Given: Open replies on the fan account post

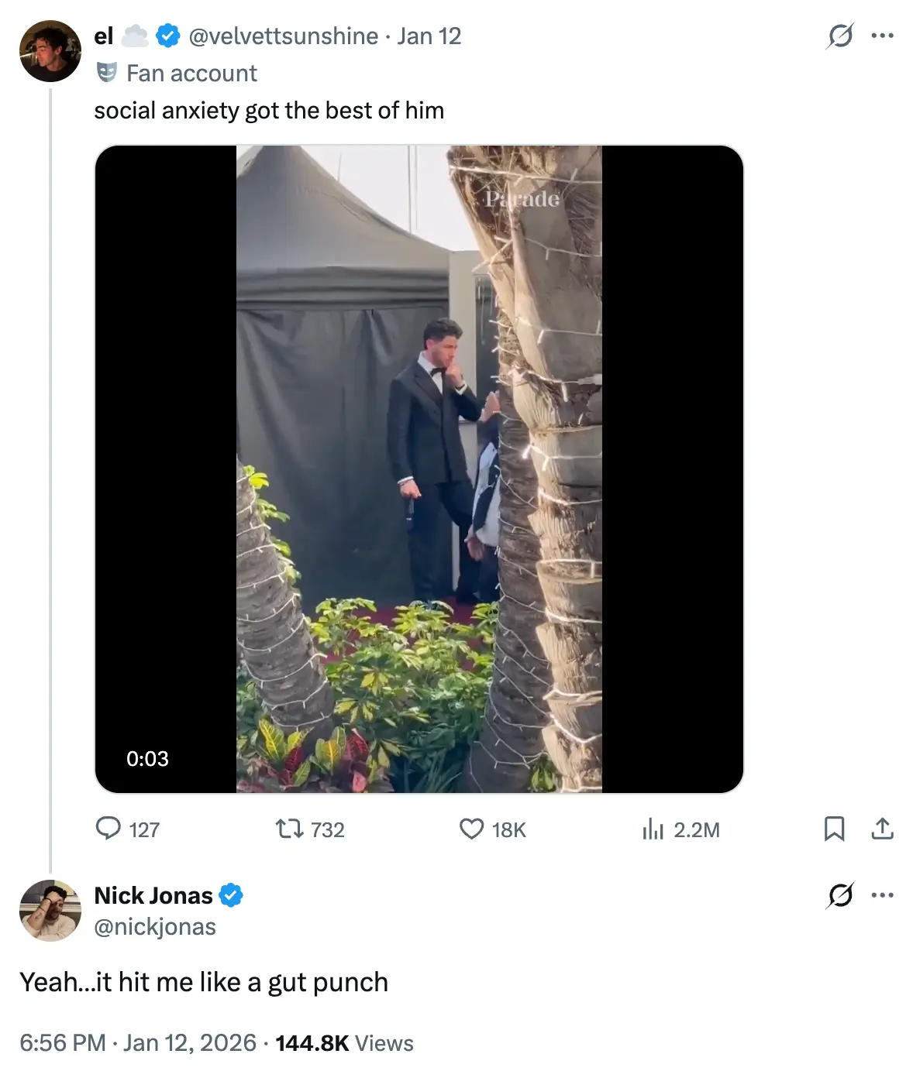Looking at the screenshot, I should (x=111, y=829).
